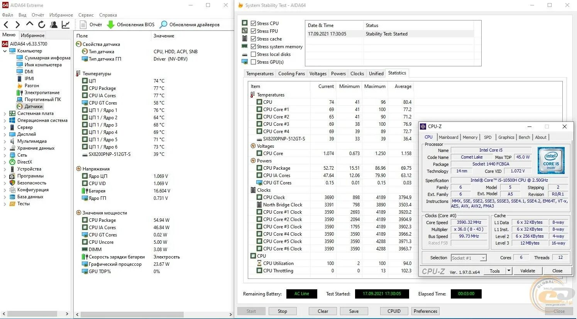This screenshot has width=577, height=319.
Task: Expand the Хранение данных tree node
Action: (x=5, y=148)
